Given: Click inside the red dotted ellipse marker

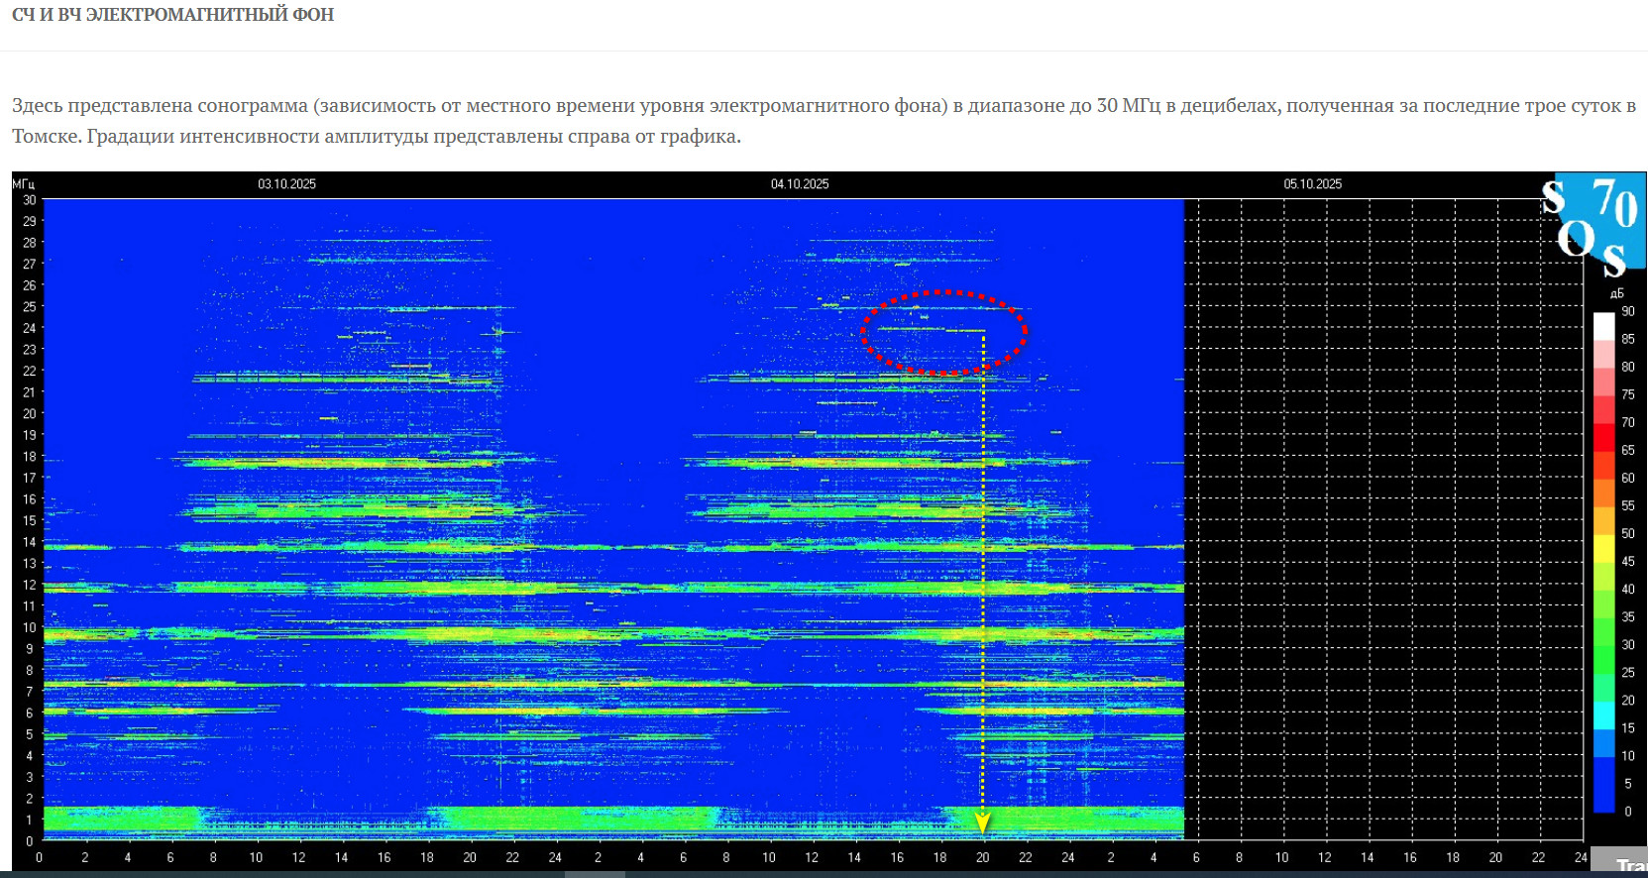Looking at the screenshot, I should point(943,333).
